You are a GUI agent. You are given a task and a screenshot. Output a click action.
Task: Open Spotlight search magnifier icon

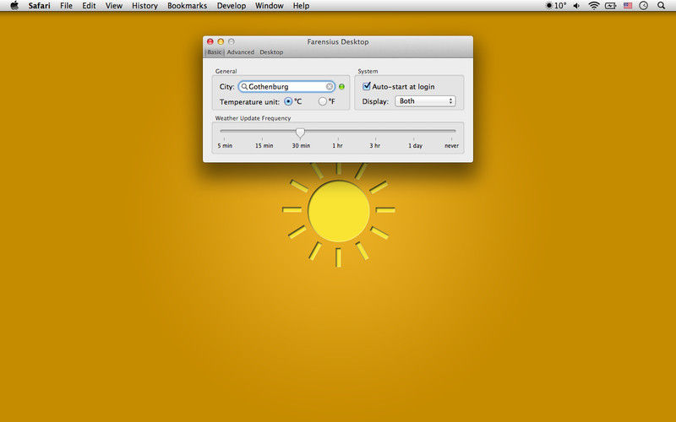661,6
